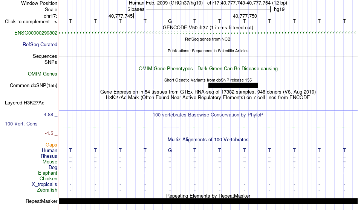Click the blue conservation bar under G

tap(171, 127)
